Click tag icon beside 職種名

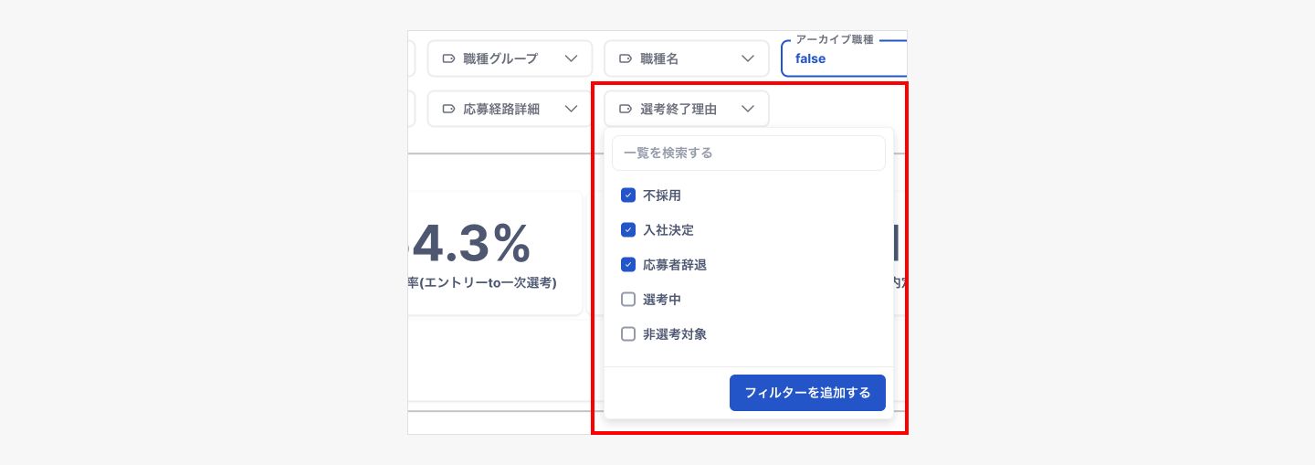626,58
